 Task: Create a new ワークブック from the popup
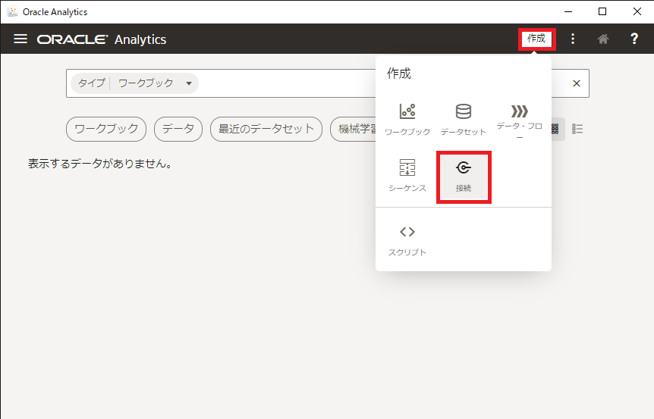tap(407, 119)
